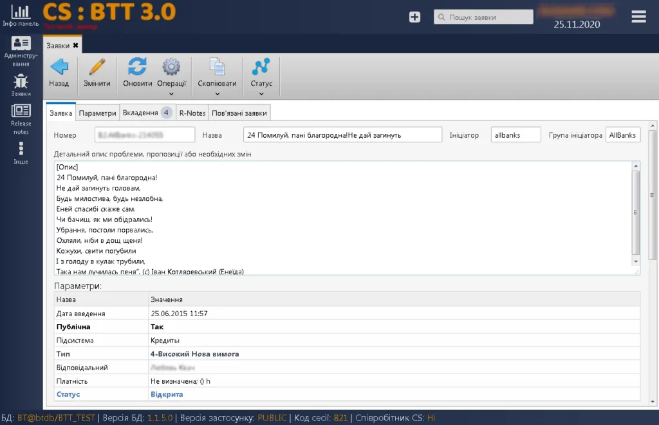The height and width of the screenshot is (425, 659).
Task: Click the Публічна row label
Action: click(73, 326)
